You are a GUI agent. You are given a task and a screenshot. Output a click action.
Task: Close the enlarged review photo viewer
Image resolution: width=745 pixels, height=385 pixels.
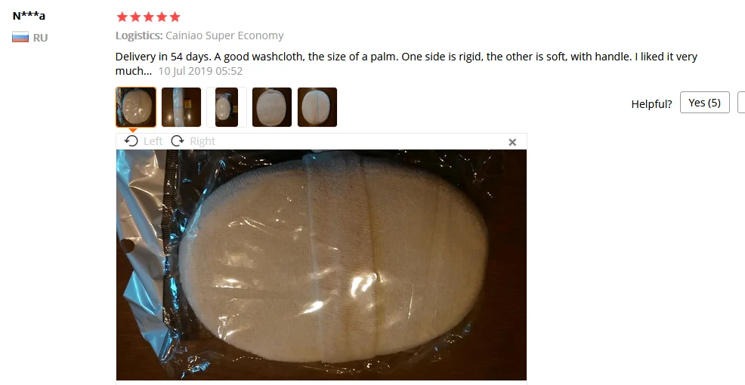512,142
